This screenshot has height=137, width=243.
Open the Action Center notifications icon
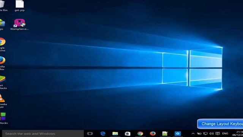click(218, 134)
